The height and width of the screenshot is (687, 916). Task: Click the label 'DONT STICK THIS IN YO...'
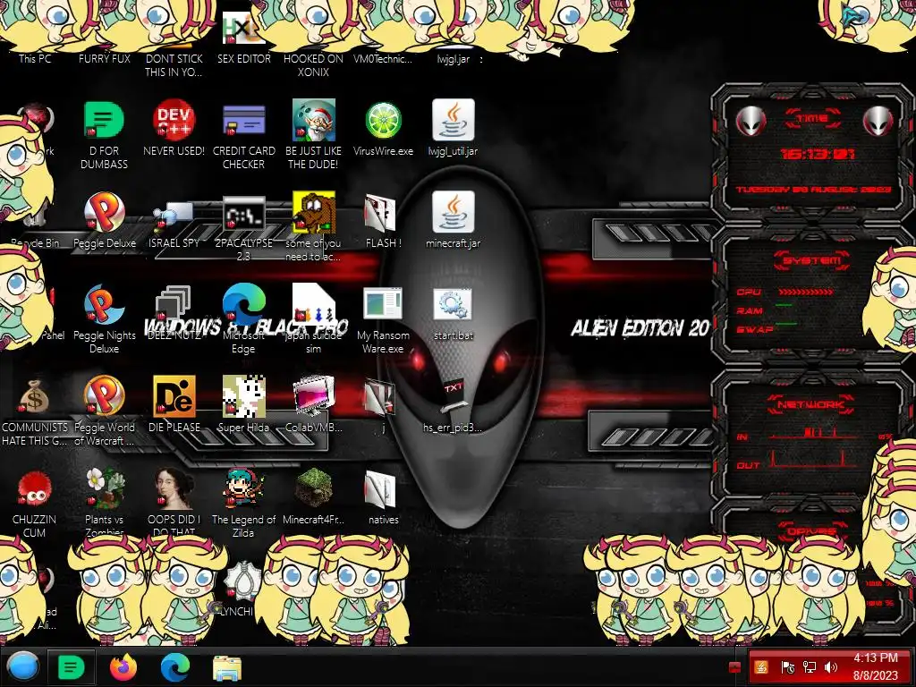click(x=174, y=65)
